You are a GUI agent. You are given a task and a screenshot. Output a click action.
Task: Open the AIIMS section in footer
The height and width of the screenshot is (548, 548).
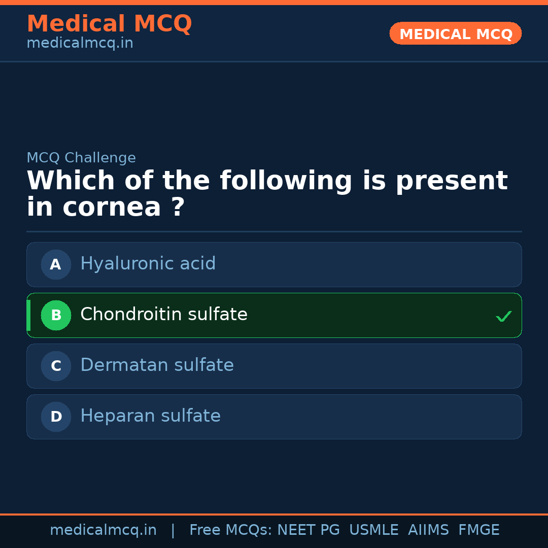429,530
